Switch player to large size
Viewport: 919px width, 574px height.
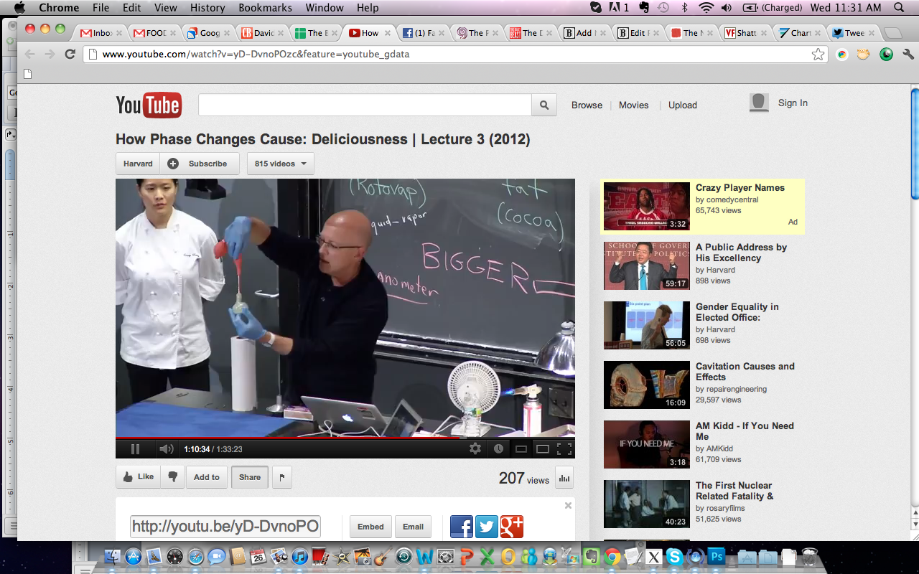pyautogui.click(x=543, y=449)
